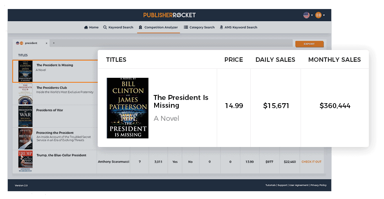This screenshot has height=199, width=384.
Task: Select the Competition Analyzer tab
Action: [158, 27]
